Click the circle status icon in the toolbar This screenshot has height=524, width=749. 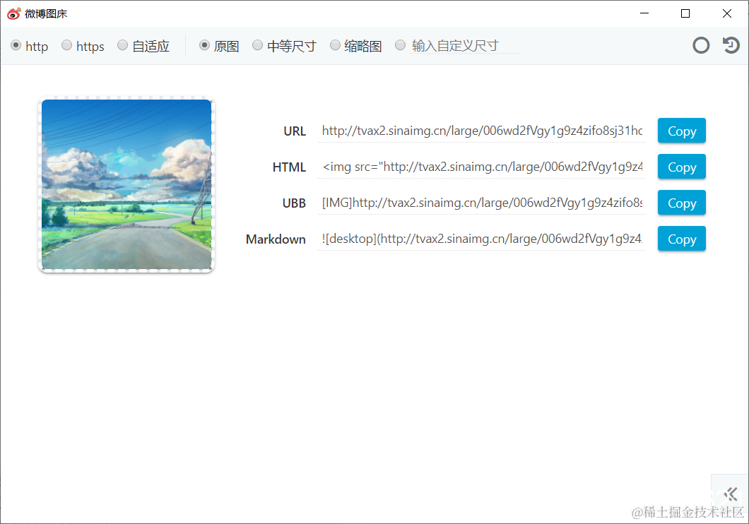pos(701,44)
